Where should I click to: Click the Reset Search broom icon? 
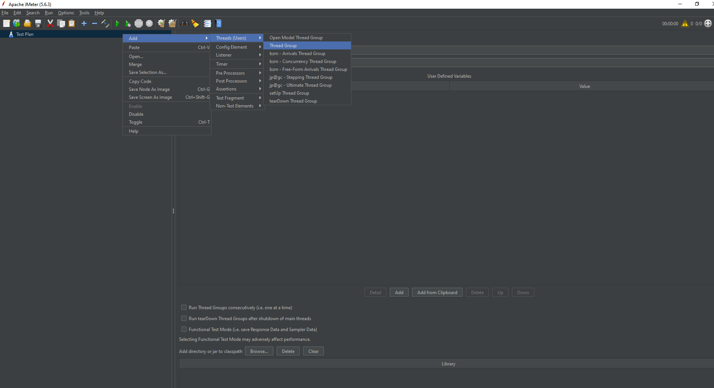click(195, 23)
